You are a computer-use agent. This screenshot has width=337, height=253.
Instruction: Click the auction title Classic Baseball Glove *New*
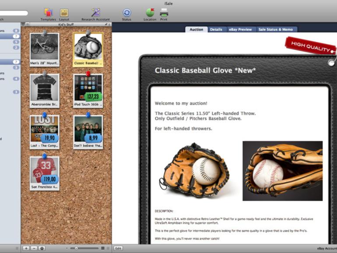tap(205, 70)
